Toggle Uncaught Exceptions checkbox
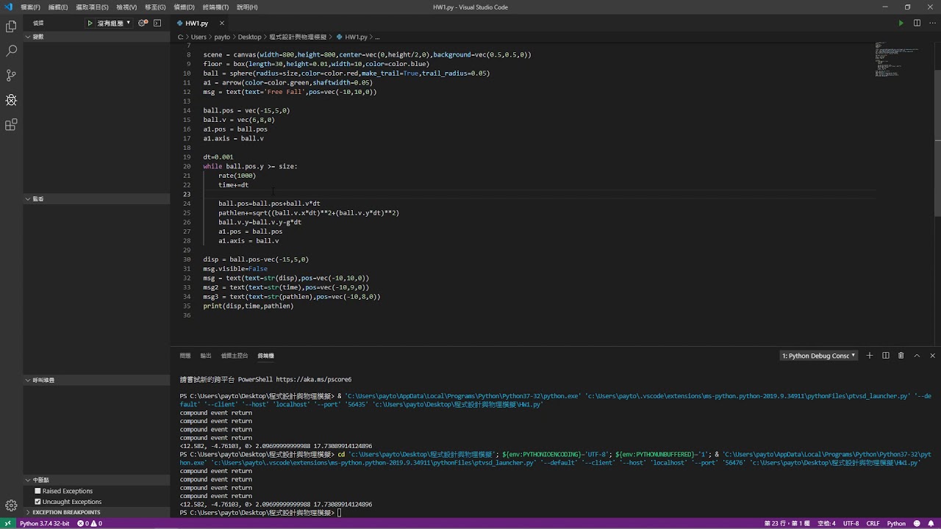The width and height of the screenshot is (941, 529). click(x=37, y=502)
